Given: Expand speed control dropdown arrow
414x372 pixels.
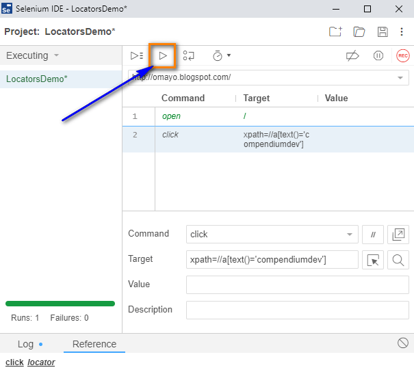Looking at the screenshot, I should [x=229, y=55].
